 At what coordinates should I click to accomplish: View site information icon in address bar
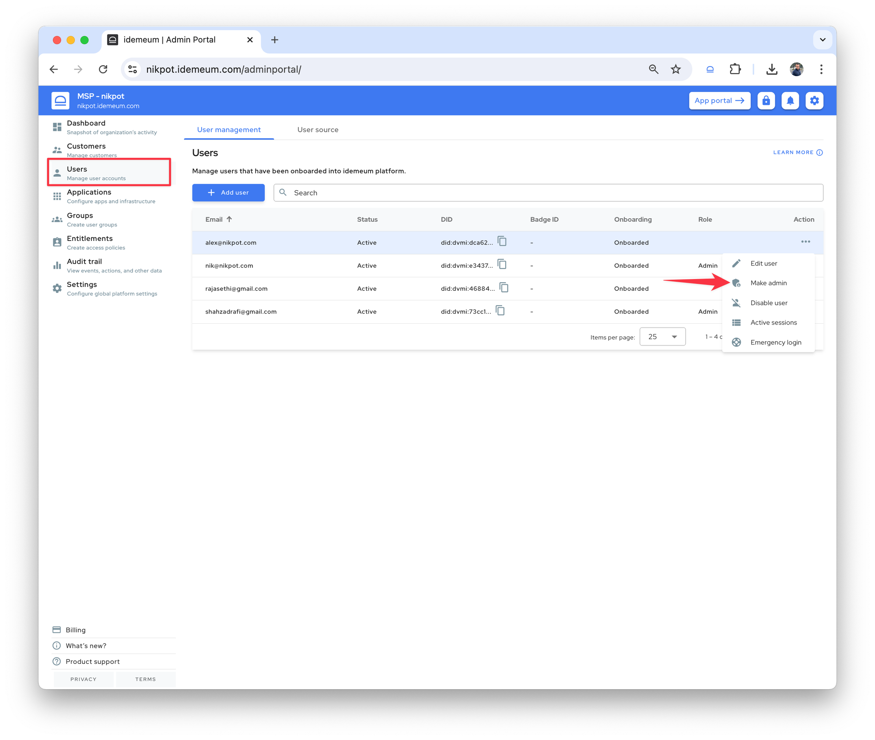[133, 69]
